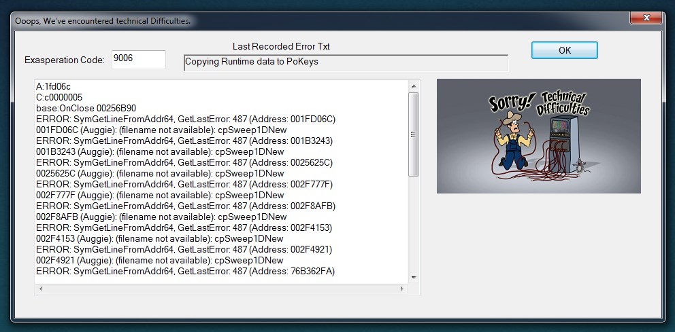Click the error log's vertical scrollbar down arrow

tap(413, 277)
